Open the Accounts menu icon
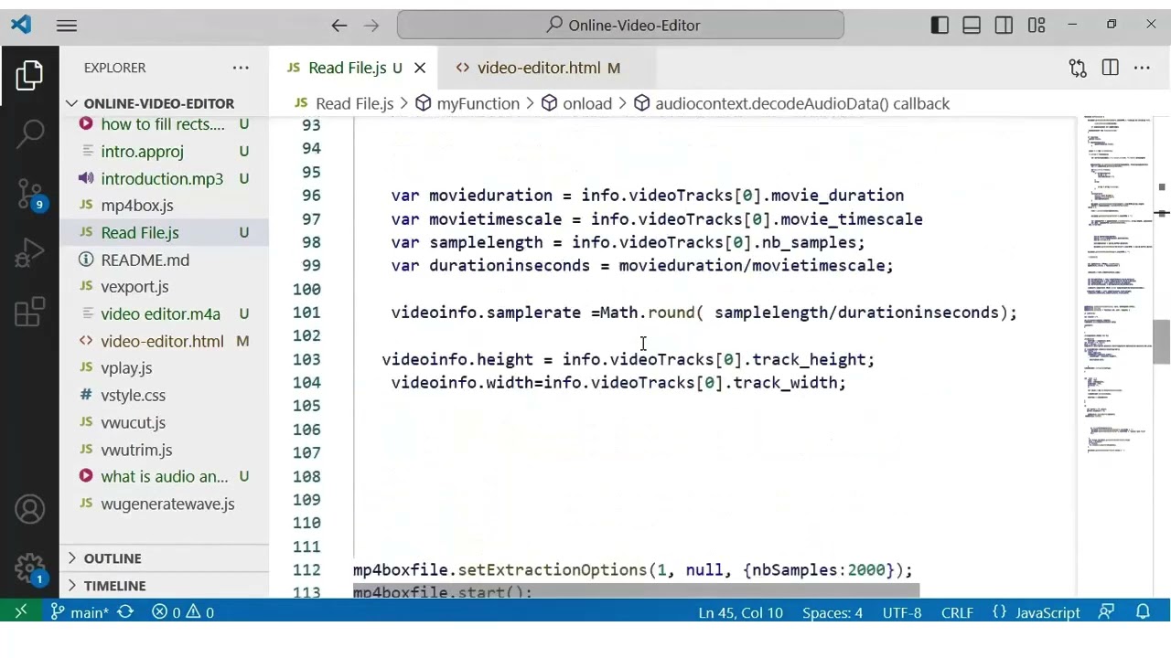The width and height of the screenshot is (1171, 658). [x=29, y=509]
